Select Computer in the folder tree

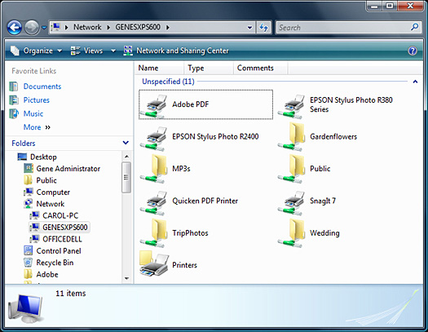pyautogui.click(x=53, y=193)
